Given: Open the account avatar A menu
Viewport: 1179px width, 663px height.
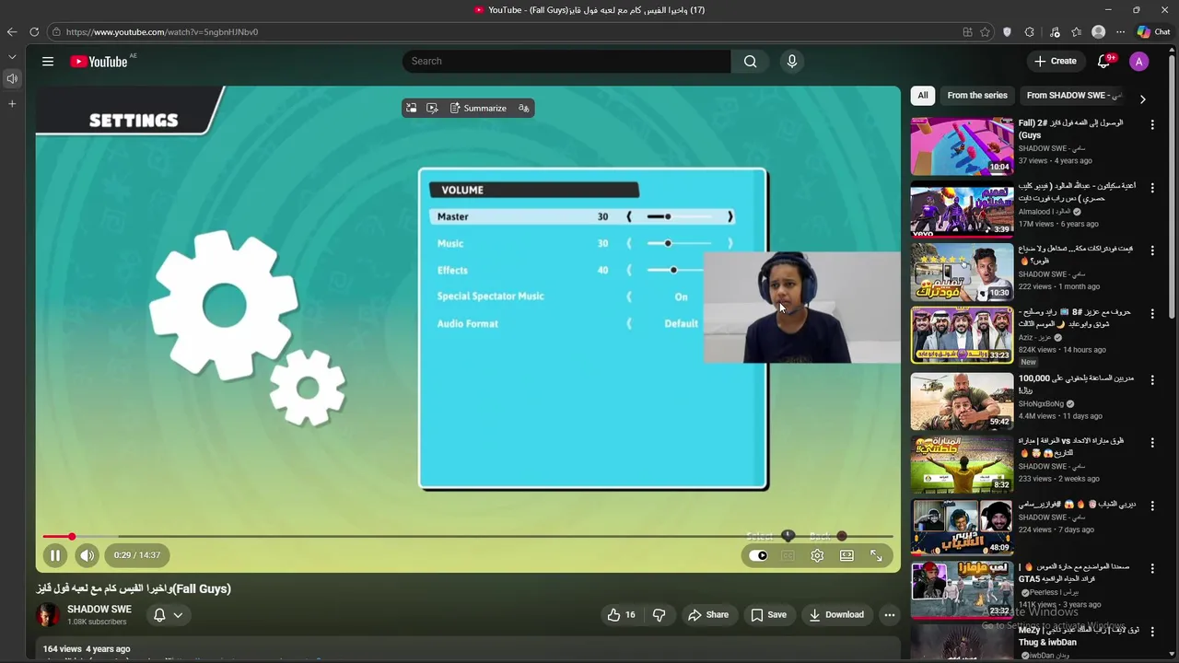Looking at the screenshot, I should 1139,62.
